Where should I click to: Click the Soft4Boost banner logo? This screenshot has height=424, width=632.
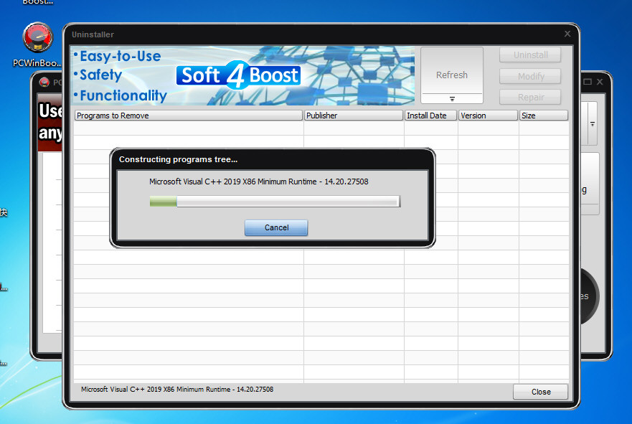pyautogui.click(x=238, y=75)
